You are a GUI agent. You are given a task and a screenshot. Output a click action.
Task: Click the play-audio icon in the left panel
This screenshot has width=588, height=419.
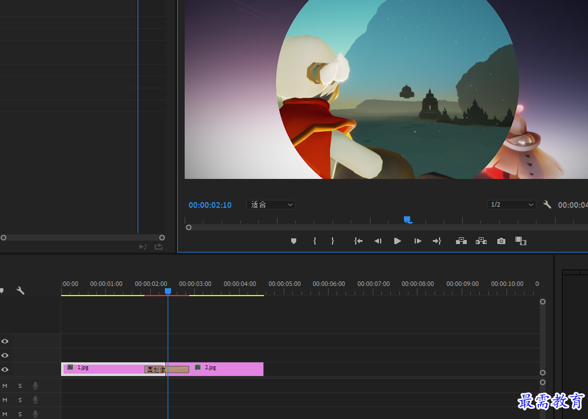point(143,247)
